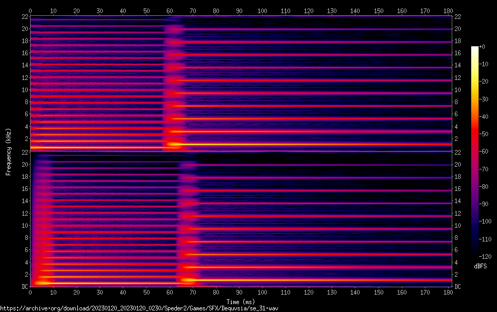Image resolution: width=497 pixels, height=312 pixels.
Task: Click the divider line between the two channel spectrograms
Action: [241, 152]
